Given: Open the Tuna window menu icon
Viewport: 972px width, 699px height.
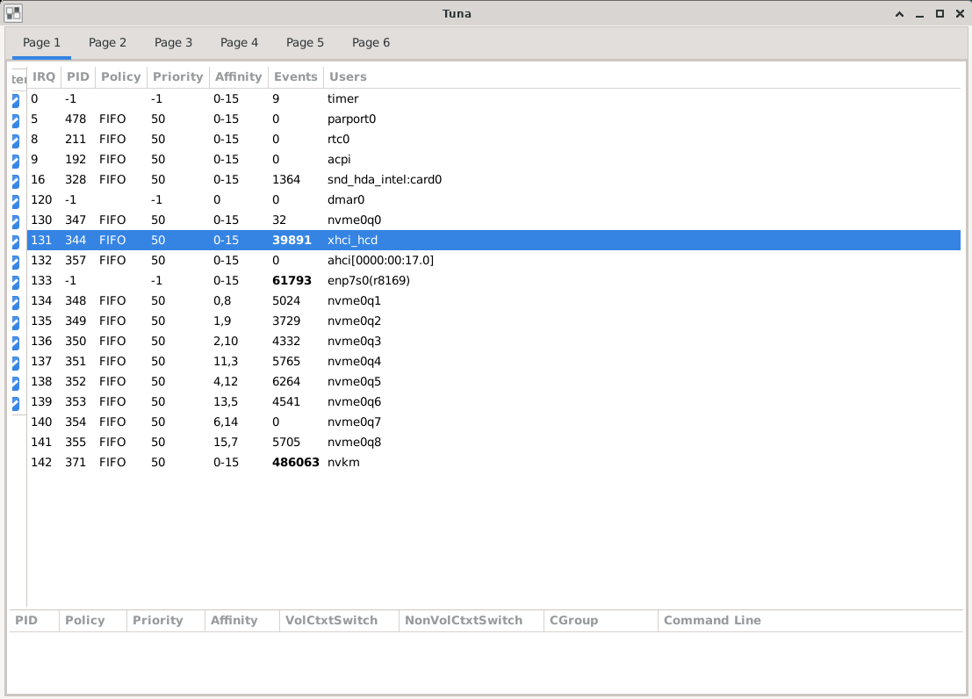Looking at the screenshot, I should 13,13.
